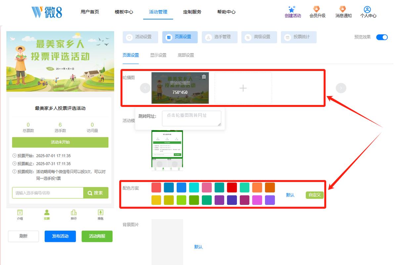Click the 活动海报 button
This screenshot has width=397, height=265.
(x=97, y=236)
